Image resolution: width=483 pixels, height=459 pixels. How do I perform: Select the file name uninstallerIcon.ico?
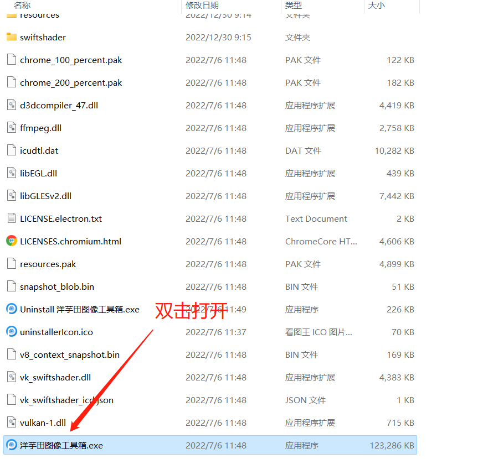pyautogui.click(x=56, y=332)
